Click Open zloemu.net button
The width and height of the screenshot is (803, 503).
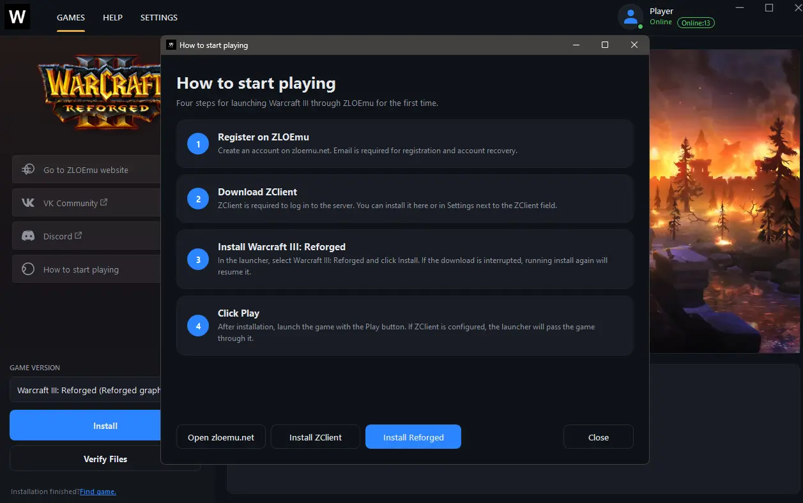pos(221,437)
